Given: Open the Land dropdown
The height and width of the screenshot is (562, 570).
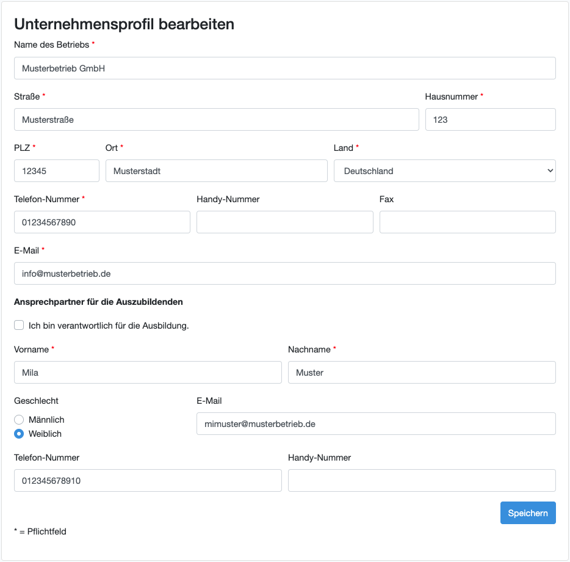Looking at the screenshot, I should (444, 171).
